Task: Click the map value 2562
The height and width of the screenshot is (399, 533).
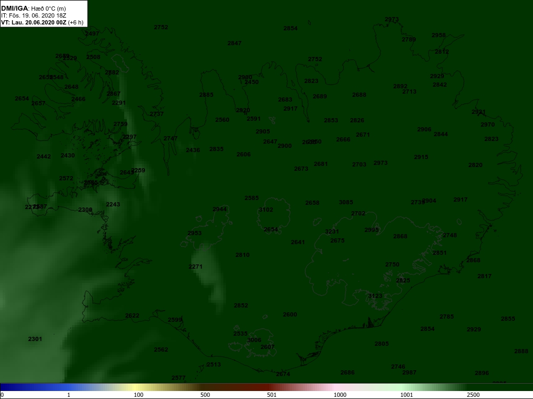Action: pos(161,350)
